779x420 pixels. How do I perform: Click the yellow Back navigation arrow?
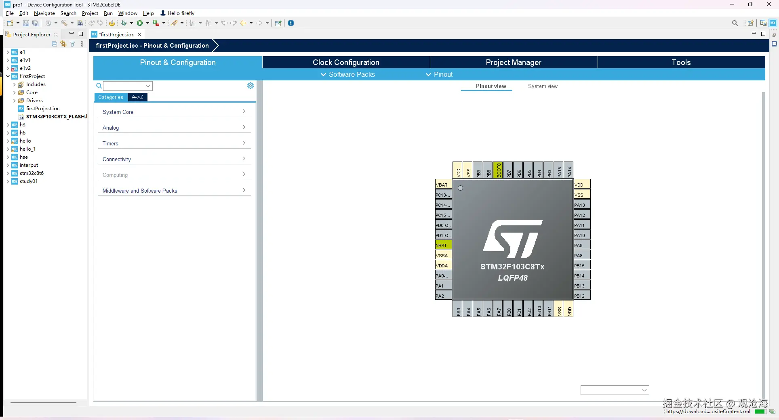tap(243, 23)
